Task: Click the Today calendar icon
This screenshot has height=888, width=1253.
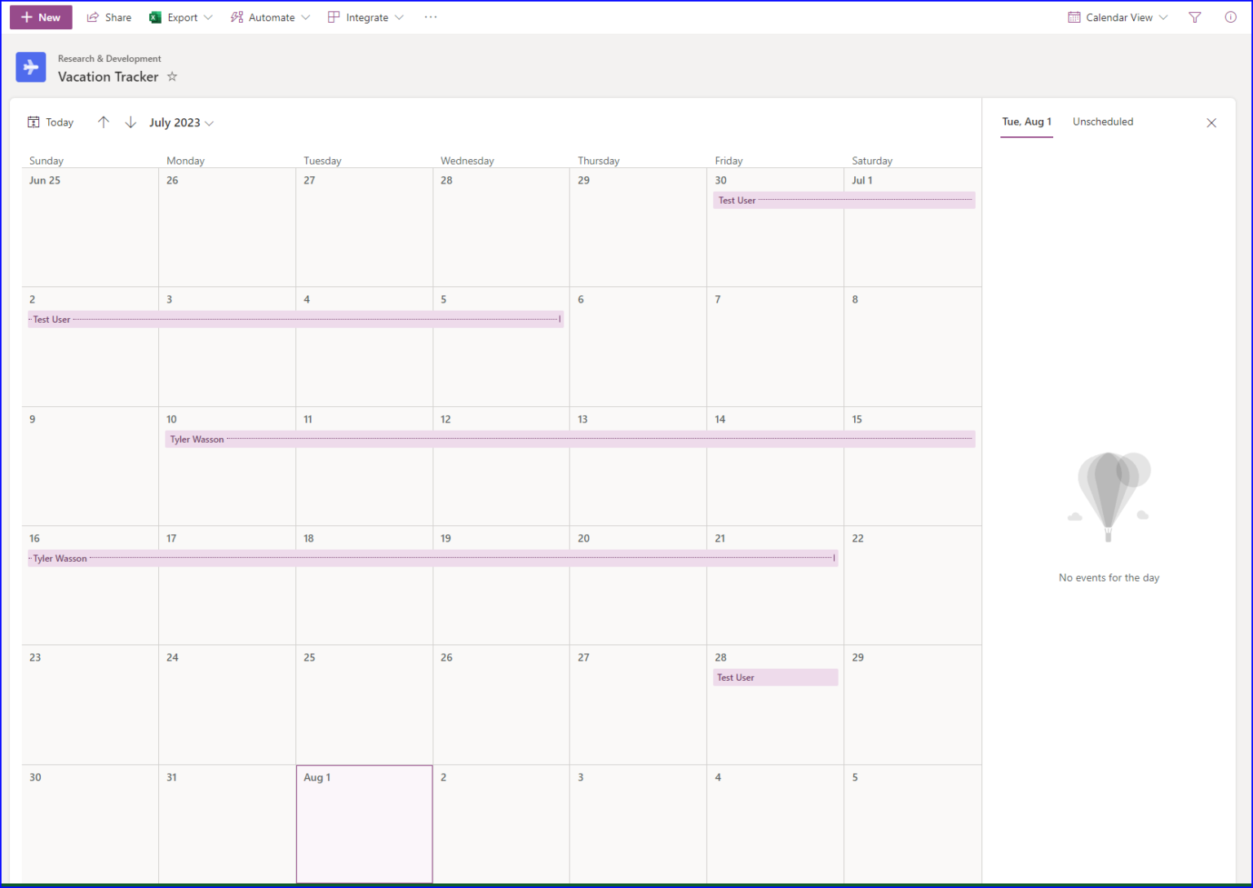Action: [33, 121]
